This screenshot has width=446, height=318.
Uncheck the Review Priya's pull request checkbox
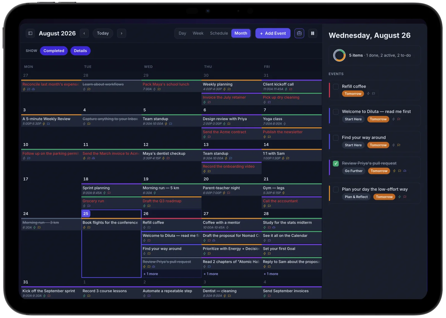click(336, 163)
